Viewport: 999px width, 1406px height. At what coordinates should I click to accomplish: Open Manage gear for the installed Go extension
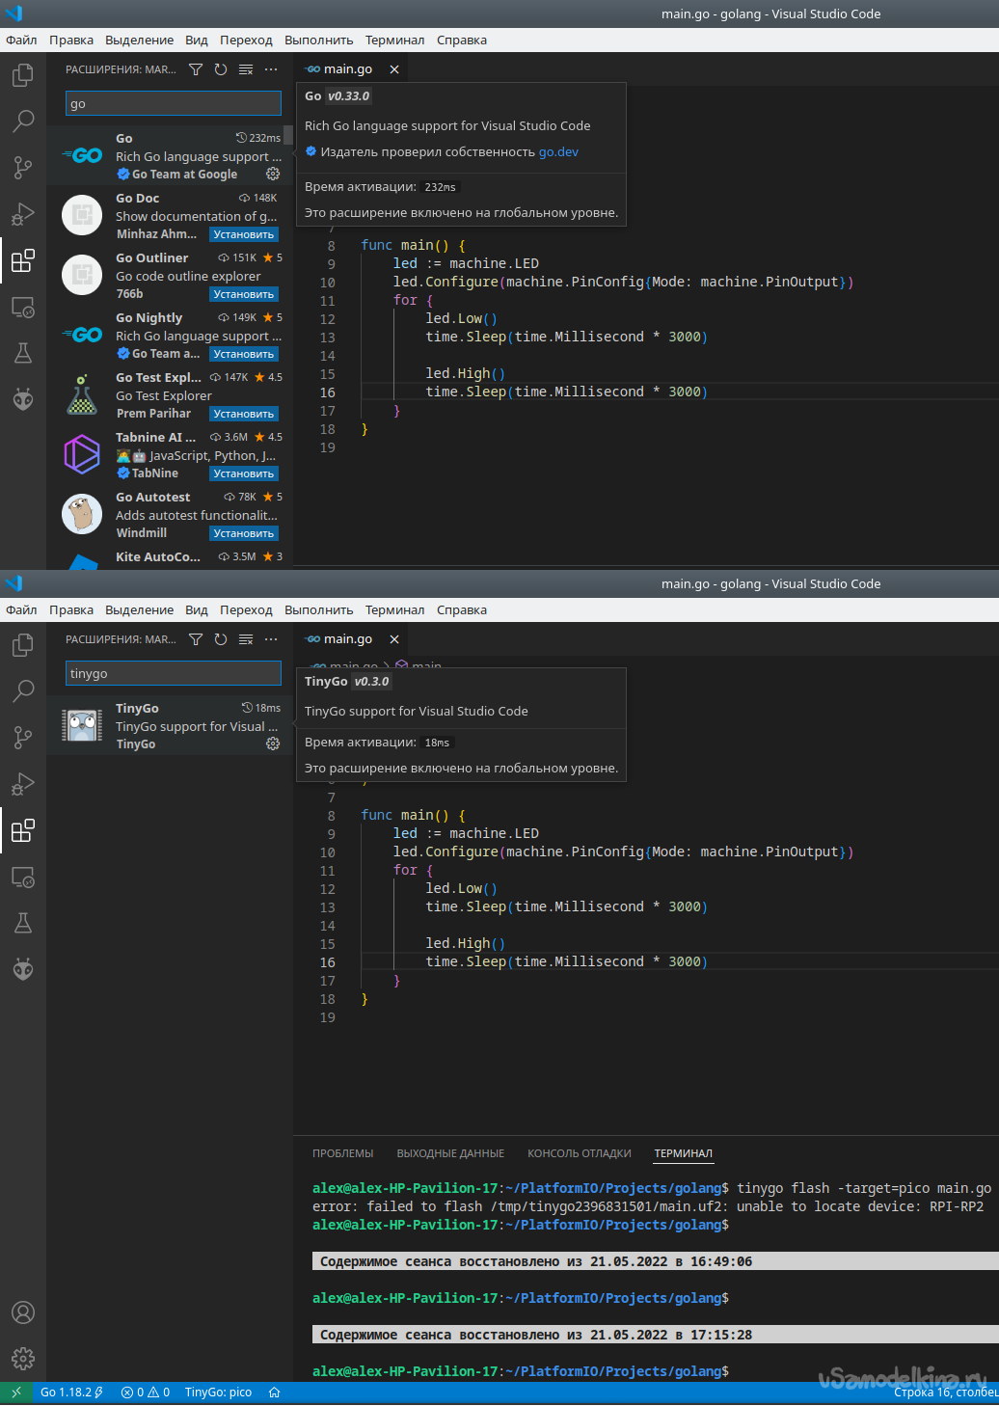pyautogui.click(x=273, y=175)
